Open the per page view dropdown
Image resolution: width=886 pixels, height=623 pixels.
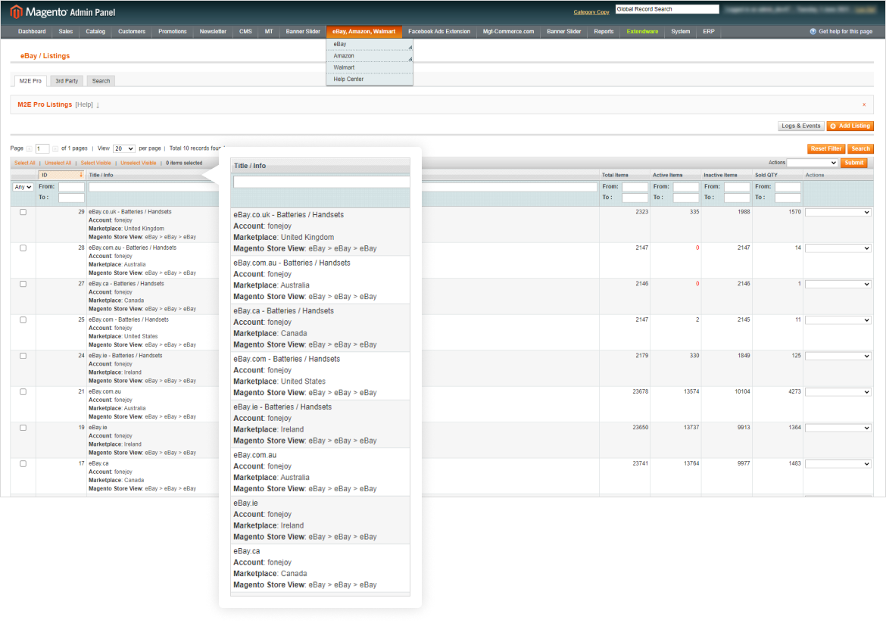point(123,149)
